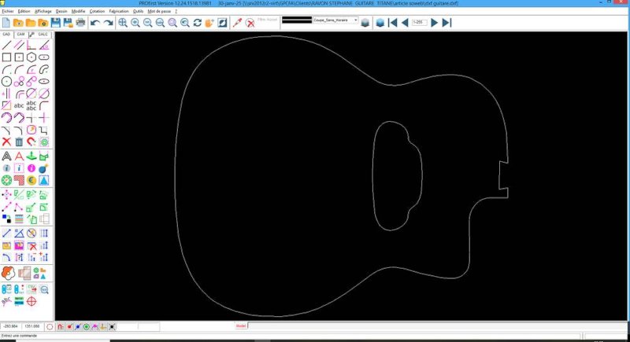
Task: Select the Parallel lines tool
Action: 19,46
